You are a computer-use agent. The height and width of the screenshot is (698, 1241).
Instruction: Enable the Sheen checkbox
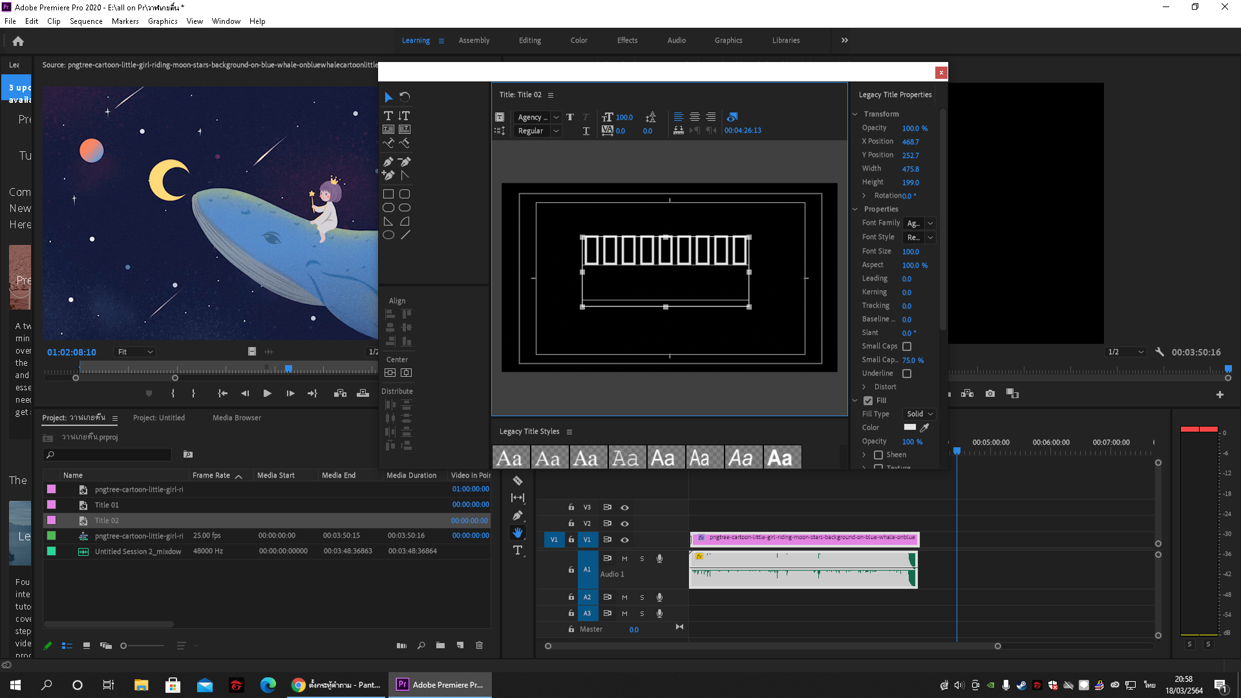878,455
